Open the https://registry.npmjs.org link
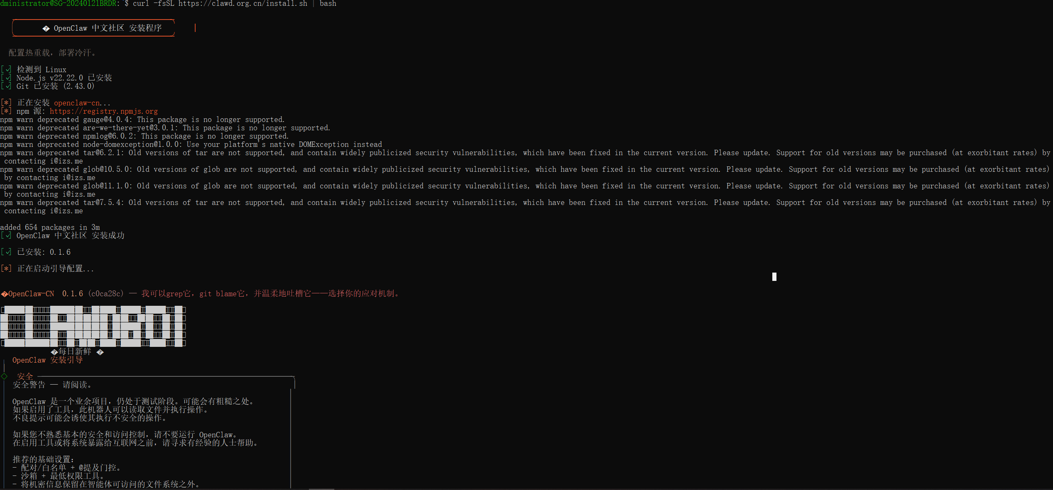 tap(103, 111)
